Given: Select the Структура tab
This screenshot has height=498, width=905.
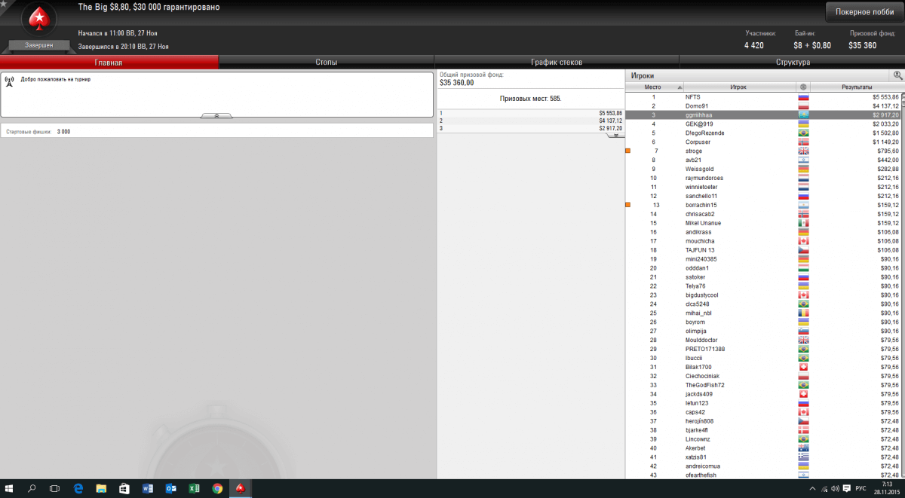Looking at the screenshot, I should click(x=792, y=63).
